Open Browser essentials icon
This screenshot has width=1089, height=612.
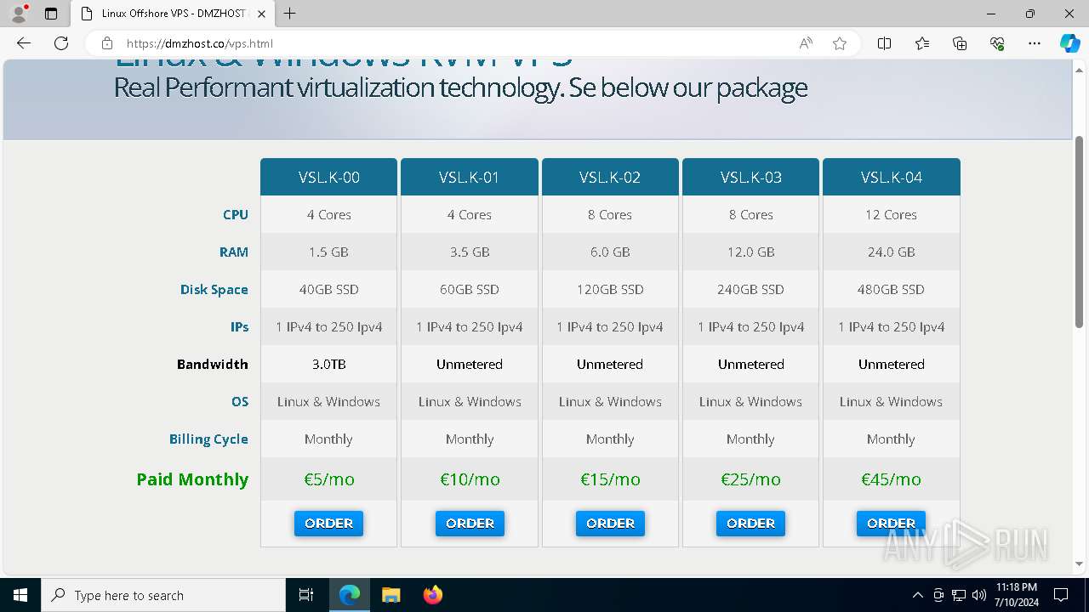pos(997,43)
